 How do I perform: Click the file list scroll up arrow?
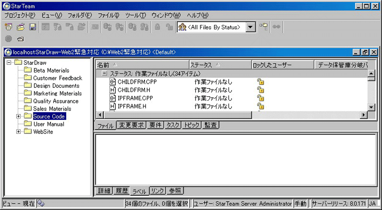point(371,73)
